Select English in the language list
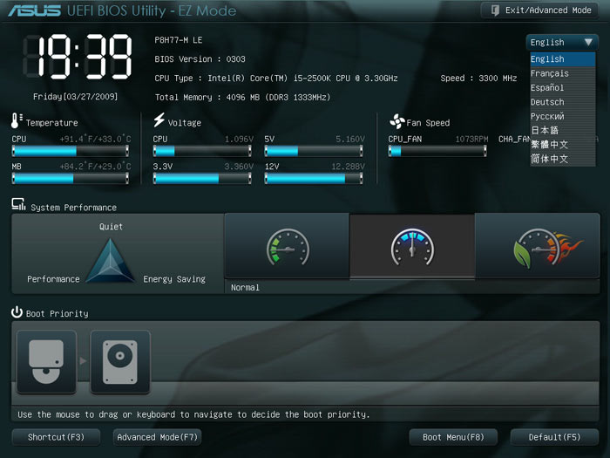The width and height of the screenshot is (610, 458). coord(563,59)
